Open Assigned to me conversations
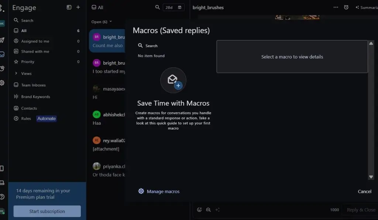The image size is (378, 220). [47, 41]
